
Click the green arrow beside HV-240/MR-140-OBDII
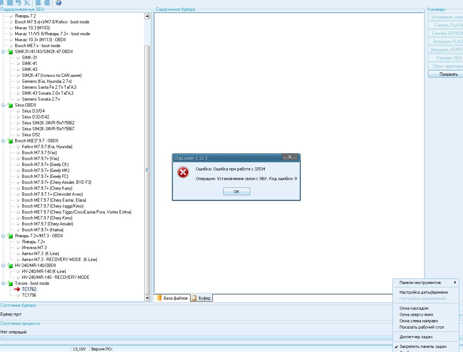[x=10, y=265]
